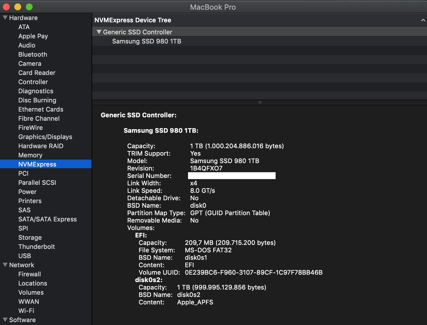Select USB in the sidebar
The width and height of the screenshot is (427, 325).
[x=25, y=256]
